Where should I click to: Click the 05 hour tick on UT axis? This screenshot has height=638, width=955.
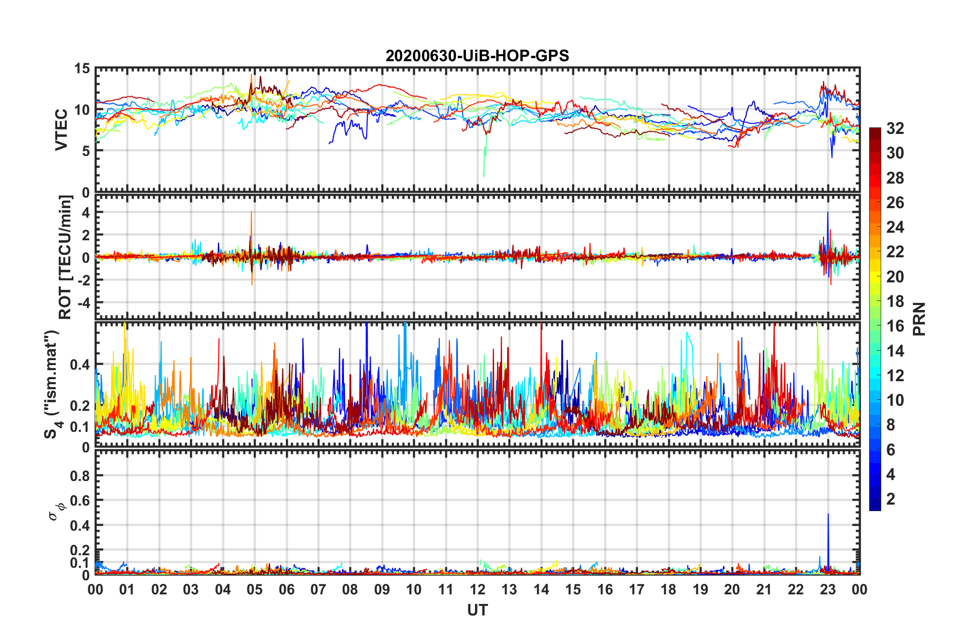click(x=255, y=589)
